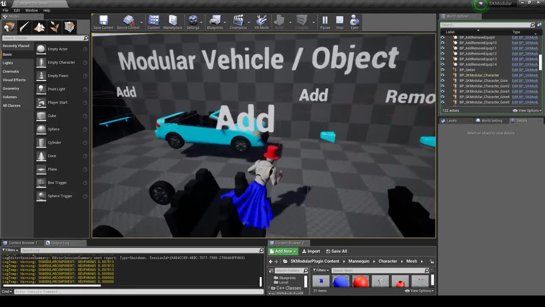
Task: Click the Eject toolbar icon
Action: point(354,22)
